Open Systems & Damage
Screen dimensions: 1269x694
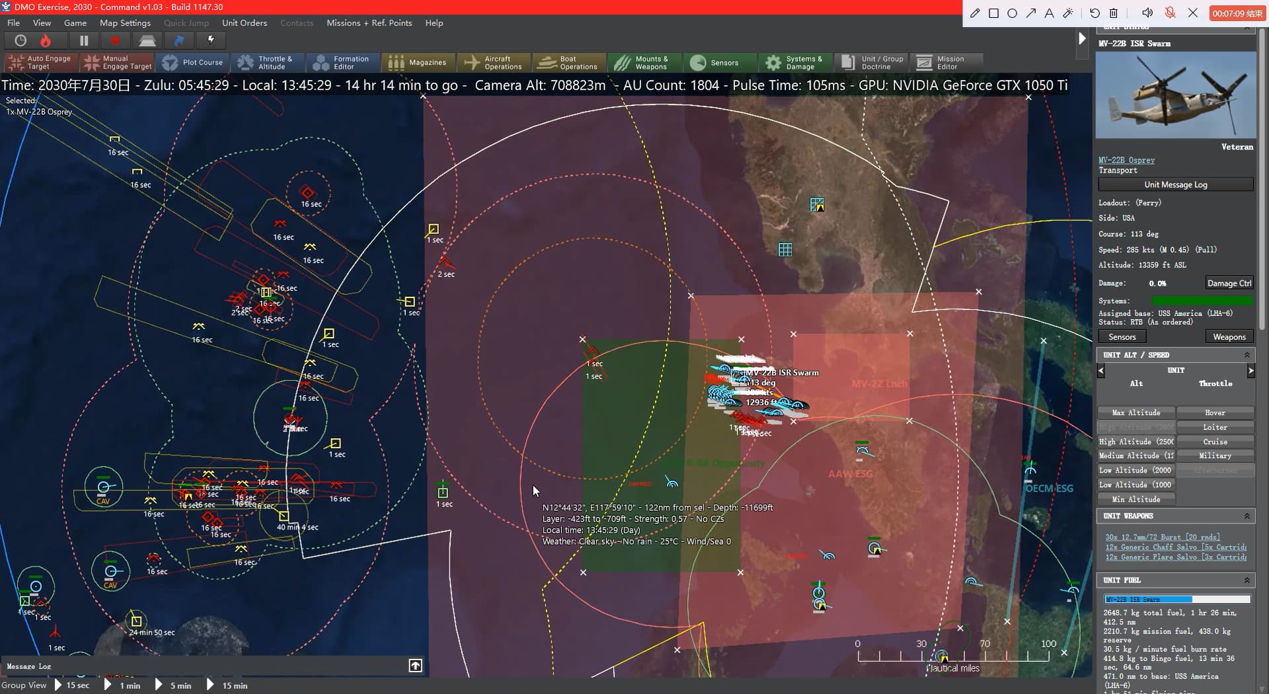click(x=796, y=62)
